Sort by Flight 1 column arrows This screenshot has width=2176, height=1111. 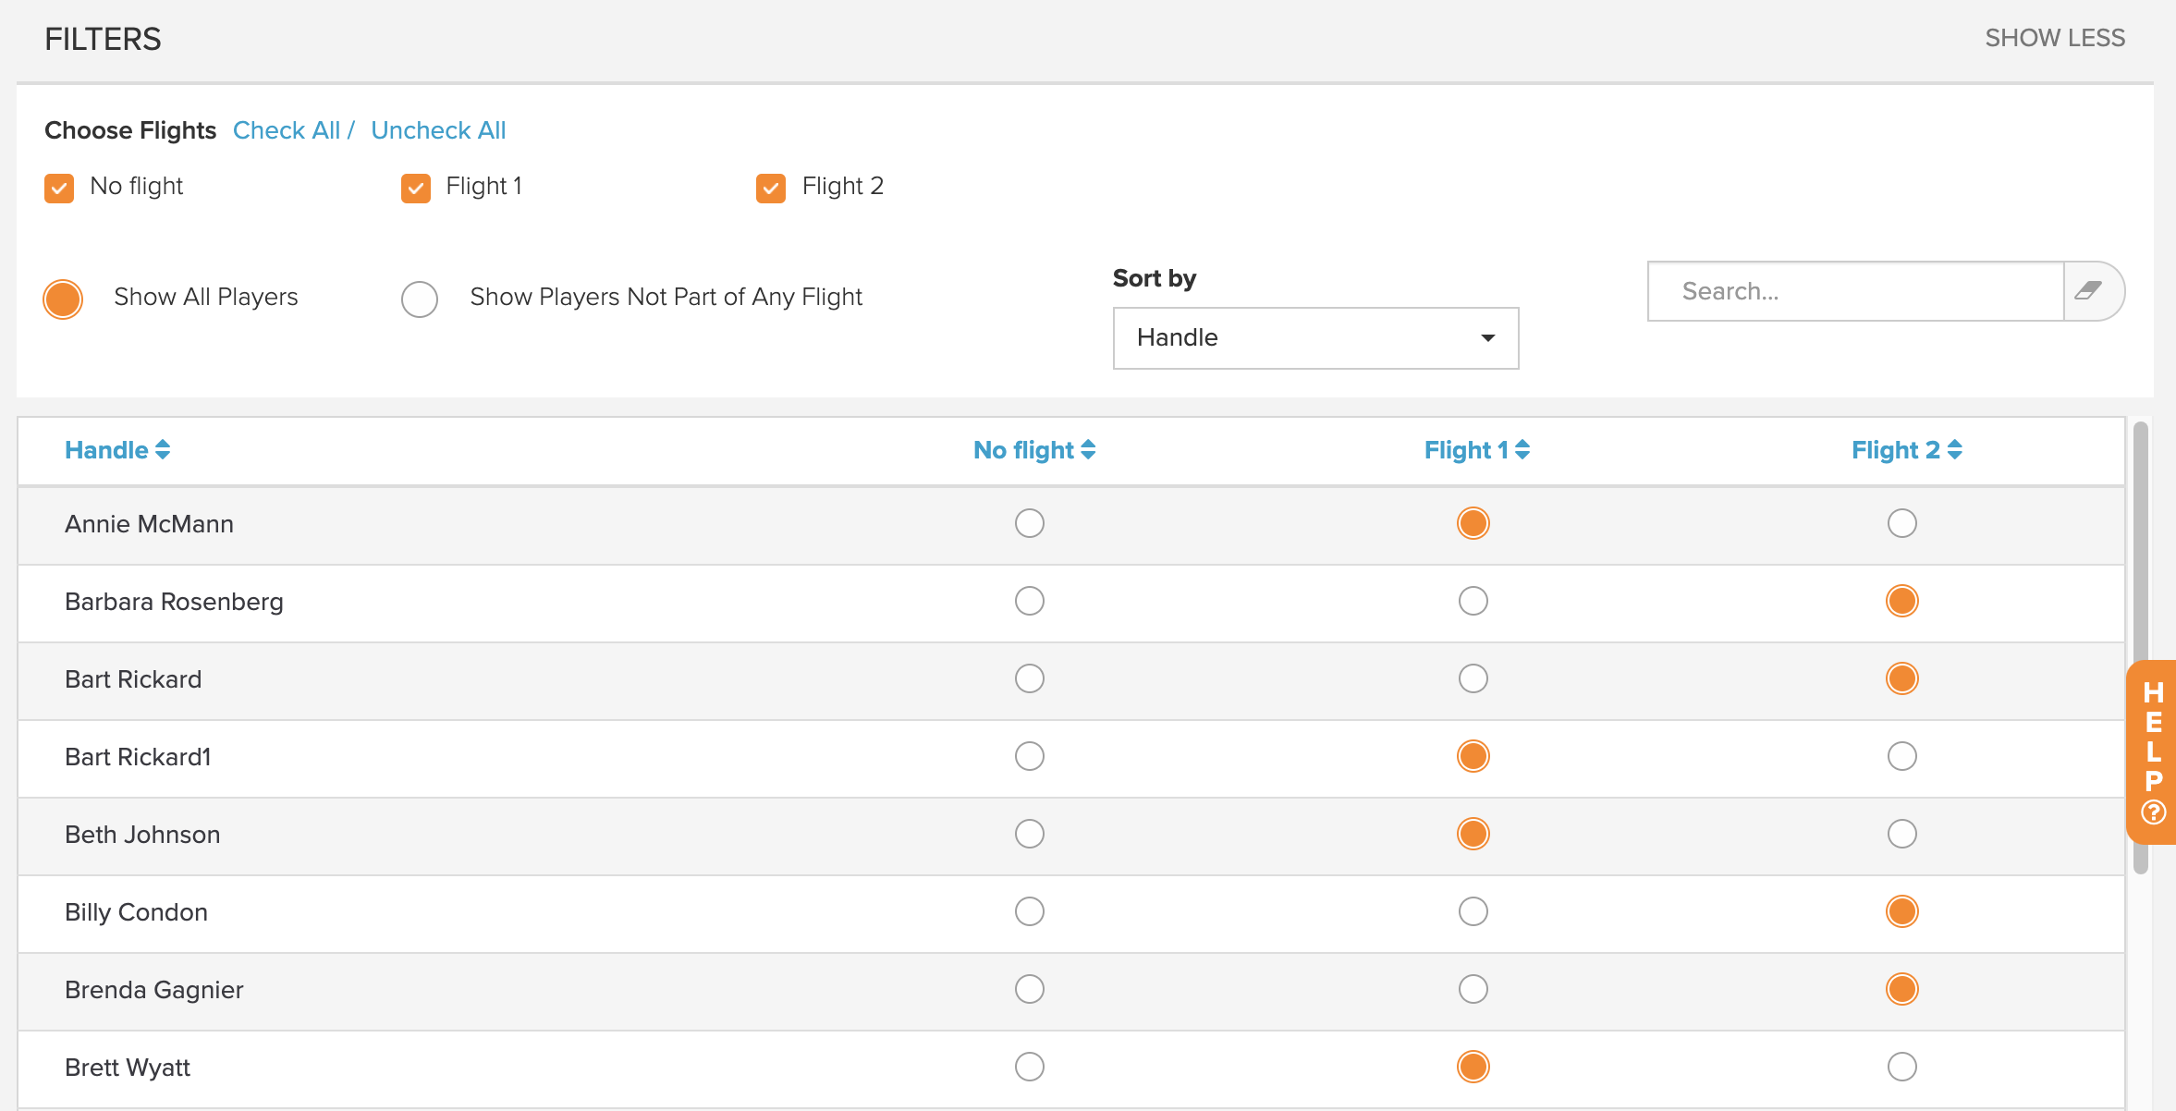1522,450
